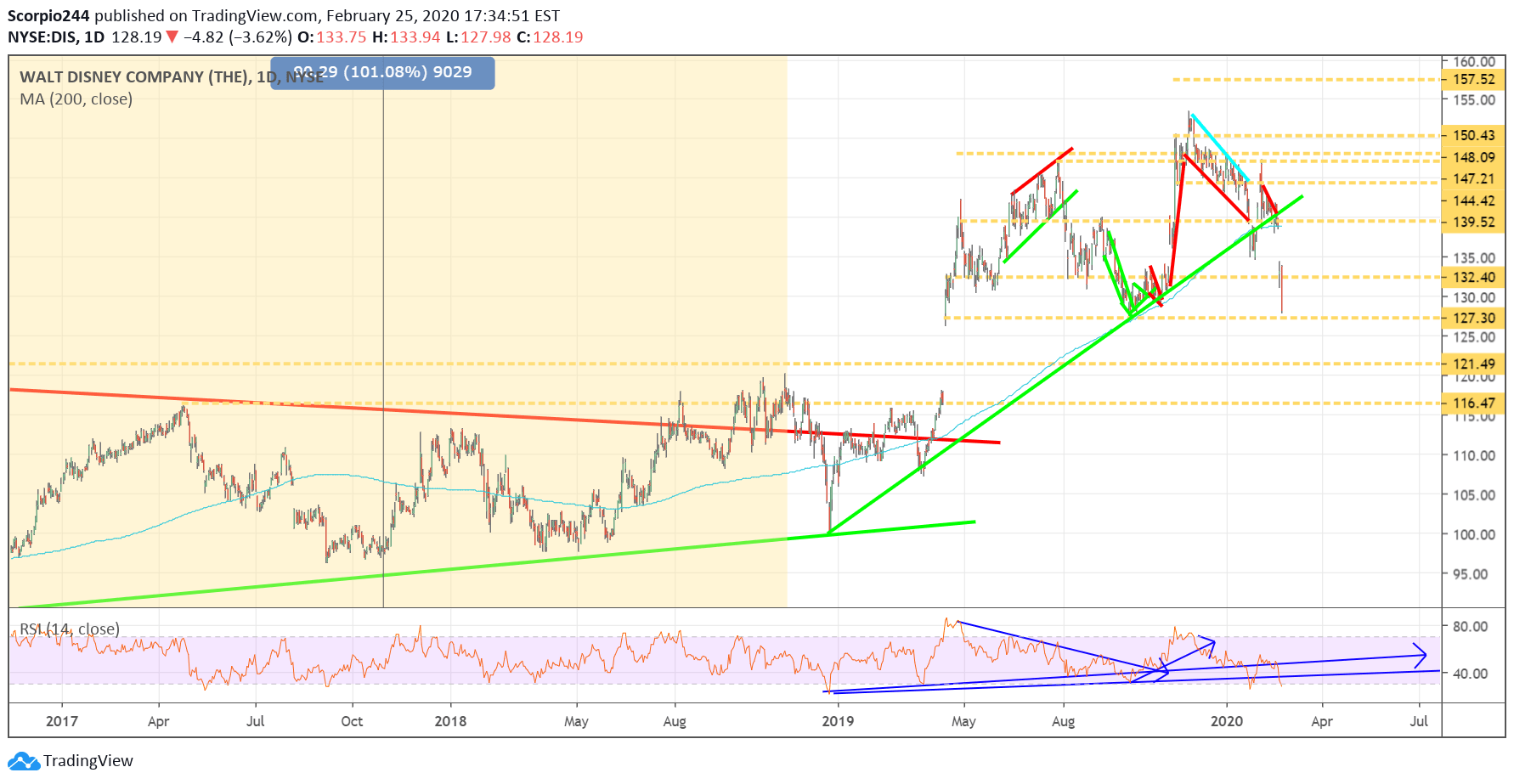This screenshot has width=1514, height=784.
Task: Click the blue 101.08% measurement label
Action: [x=382, y=72]
